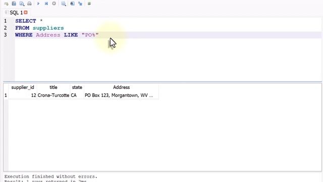The height and width of the screenshot is (182, 323).
Task: Click the Find and replace icon
Action: pos(80,4)
